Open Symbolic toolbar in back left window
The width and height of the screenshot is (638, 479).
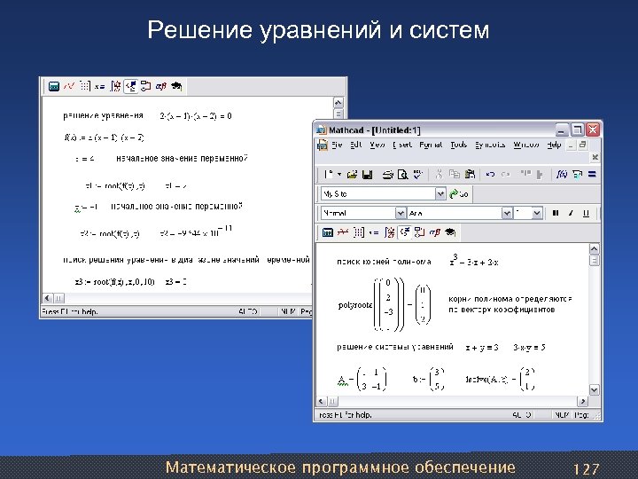(176, 86)
